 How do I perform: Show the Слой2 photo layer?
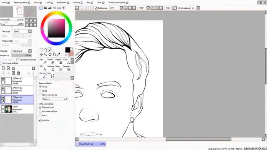point(3,107)
